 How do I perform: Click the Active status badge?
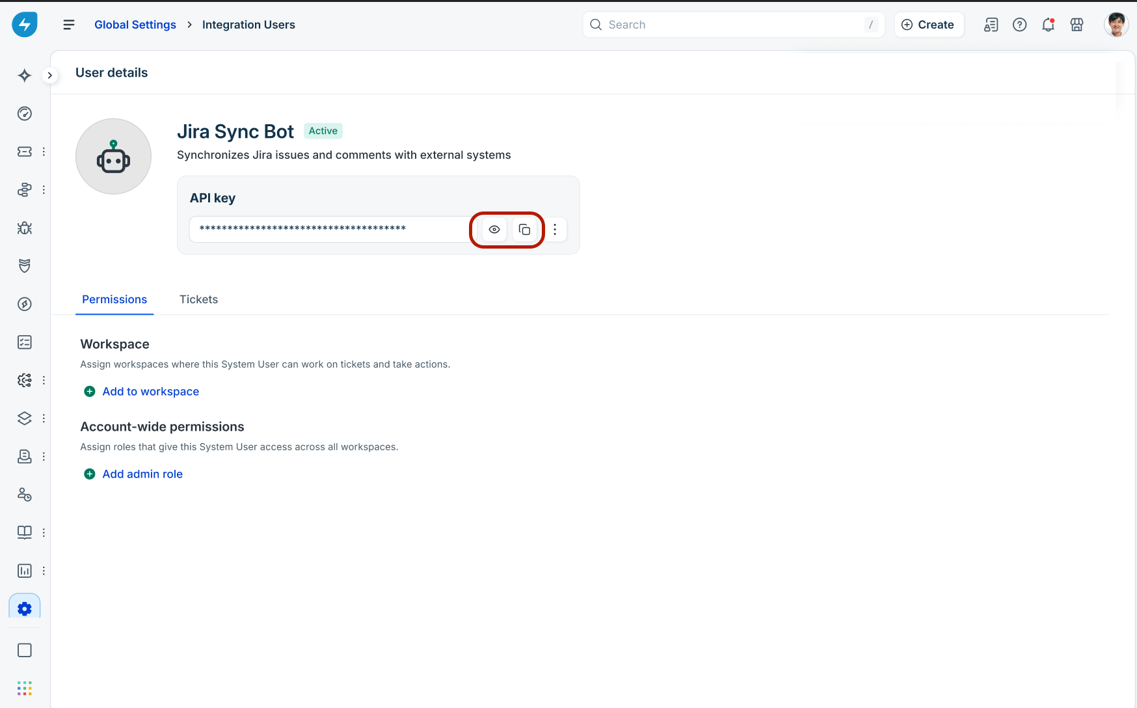pos(323,131)
